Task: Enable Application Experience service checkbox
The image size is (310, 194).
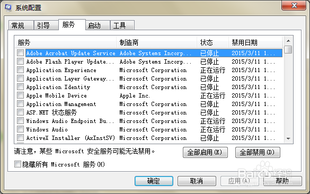Action: coord(20,70)
